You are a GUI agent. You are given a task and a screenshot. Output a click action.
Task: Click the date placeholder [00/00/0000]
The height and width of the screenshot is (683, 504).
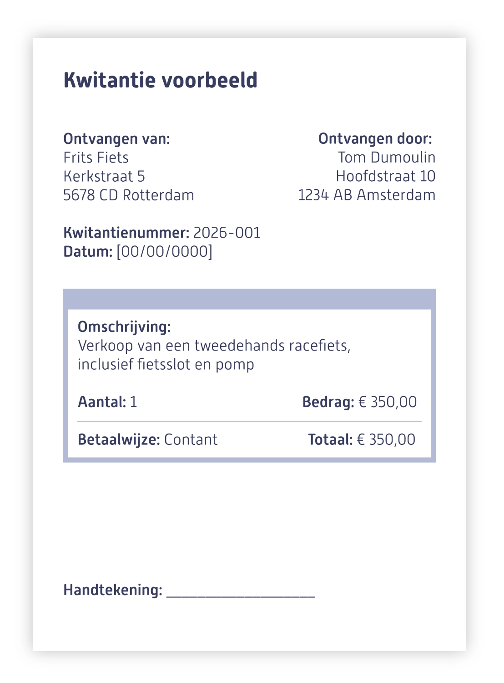tap(164, 251)
